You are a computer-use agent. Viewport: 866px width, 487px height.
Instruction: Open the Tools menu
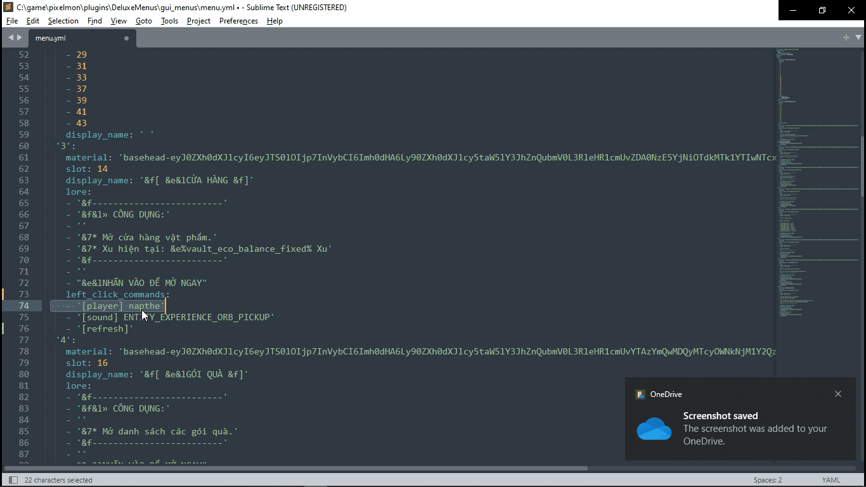pyautogui.click(x=169, y=21)
